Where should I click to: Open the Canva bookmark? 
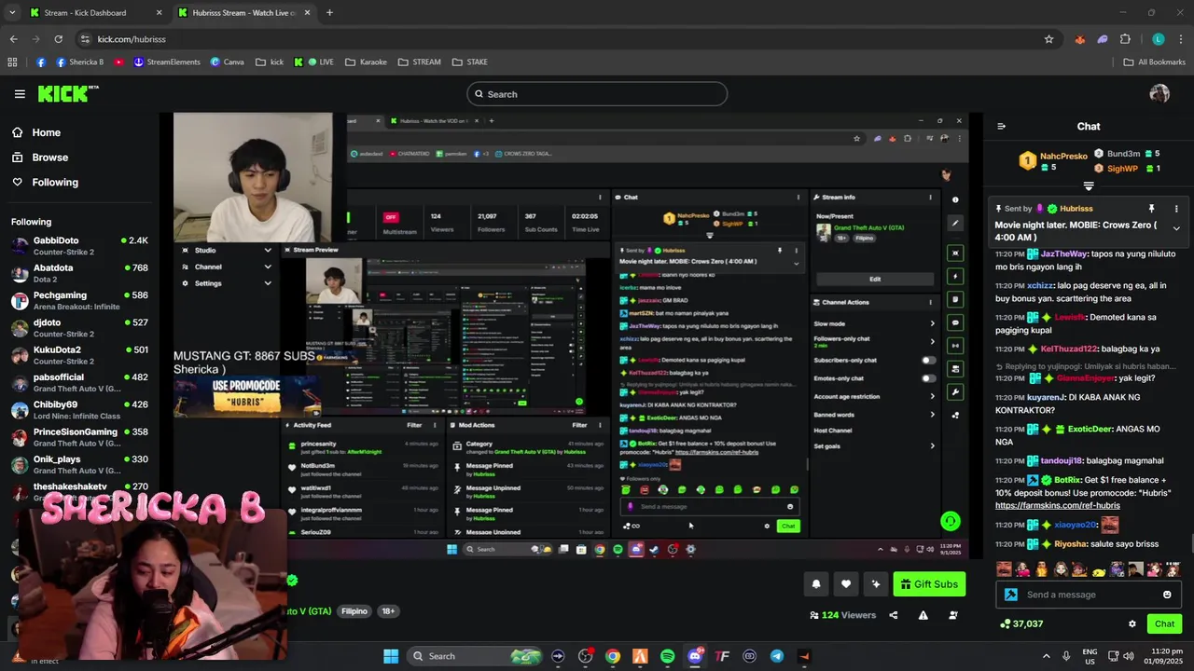click(227, 62)
